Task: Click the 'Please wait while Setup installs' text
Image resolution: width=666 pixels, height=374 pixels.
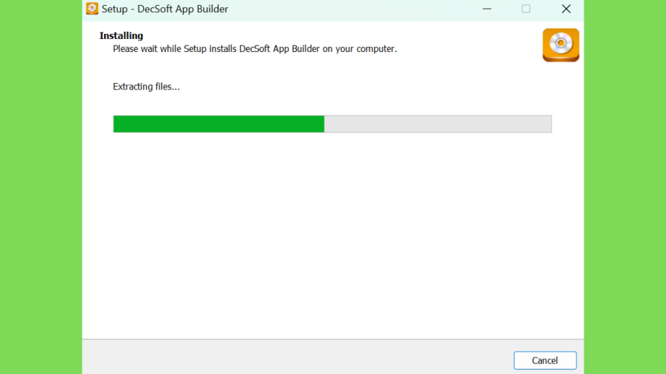Action: coord(255,49)
